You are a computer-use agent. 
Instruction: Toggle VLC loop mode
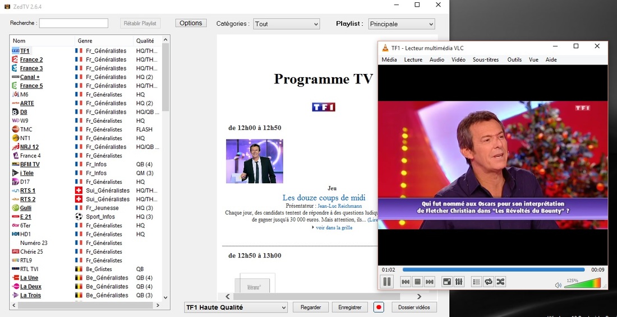click(x=489, y=282)
